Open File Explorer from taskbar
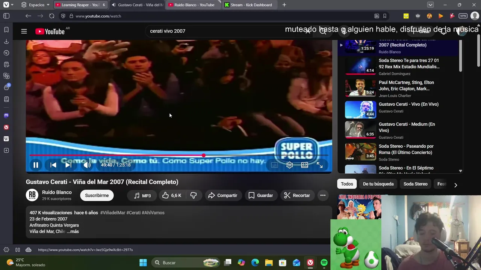The image size is (481, 270). 269,262
